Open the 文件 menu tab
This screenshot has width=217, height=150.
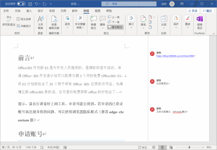6,11
